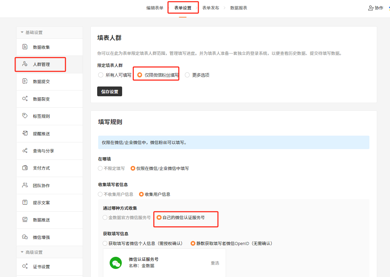The height and width of the screenshot is (277, 390).
Task: Select 获取填写者微信个人信息 radio
Action: click(x=105, y=243)
